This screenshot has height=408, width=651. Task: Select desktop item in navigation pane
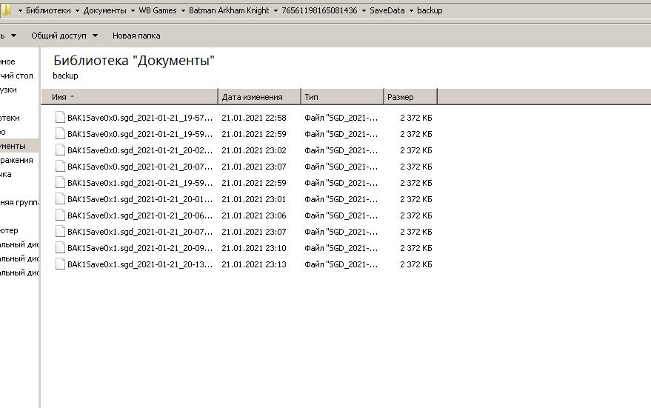pyautogui.click(x=16, y=76)
